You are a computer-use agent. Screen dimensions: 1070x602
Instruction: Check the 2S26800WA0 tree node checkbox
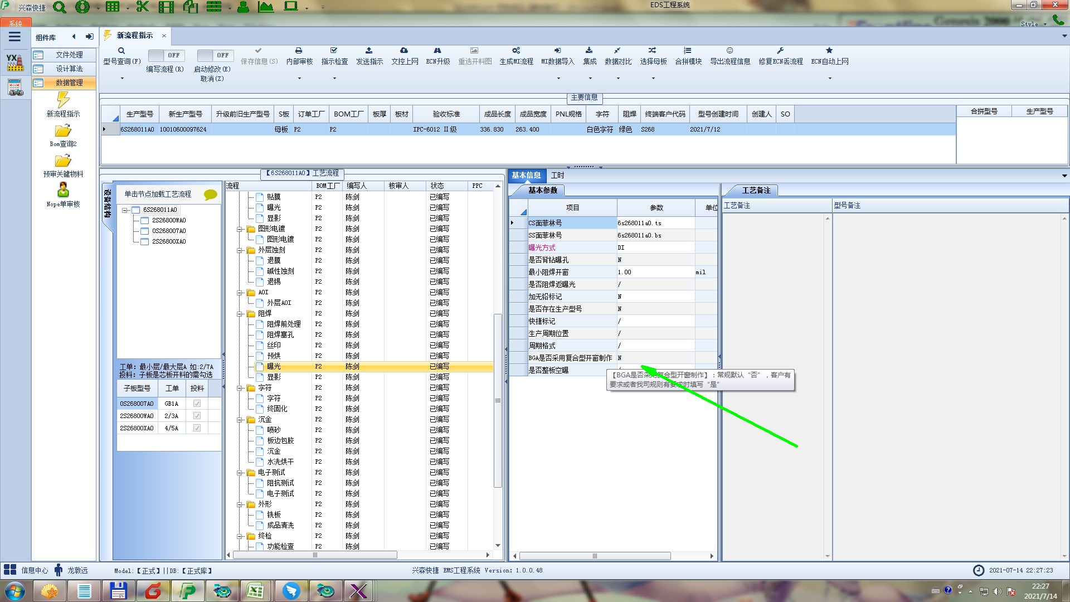(145, 221)
